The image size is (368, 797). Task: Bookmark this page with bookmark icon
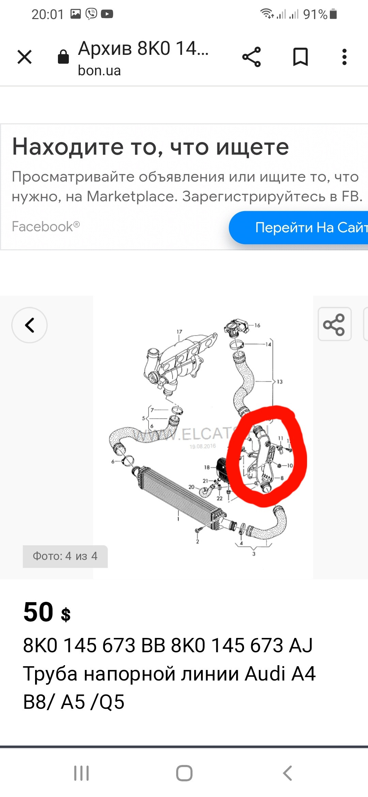(301, 57)
